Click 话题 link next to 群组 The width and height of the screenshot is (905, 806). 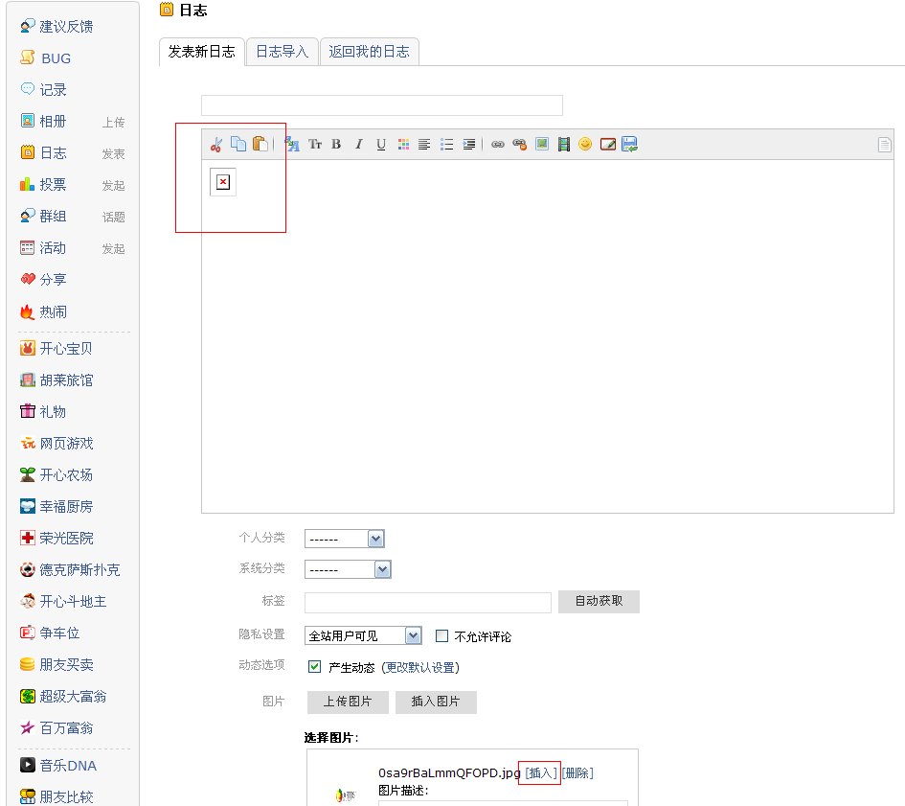click(x=114, y=218)
